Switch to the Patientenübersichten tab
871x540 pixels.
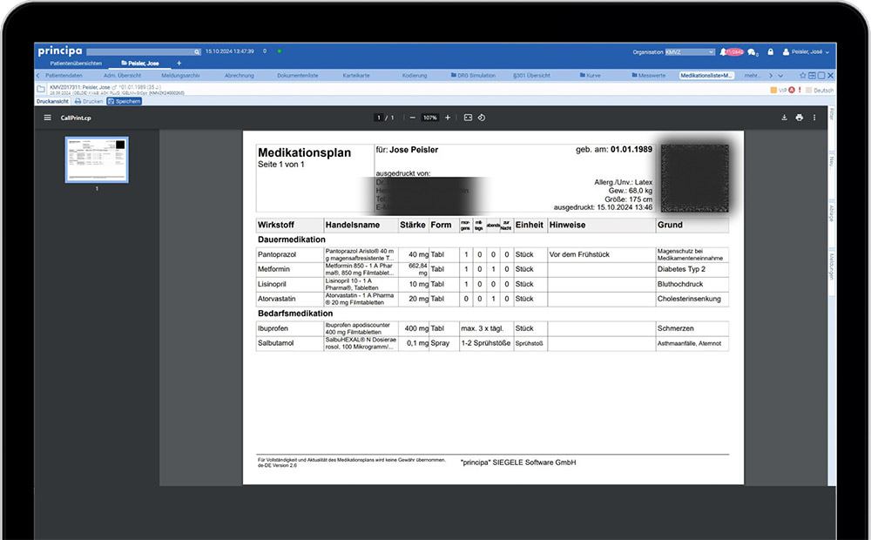[x=76, y=64]
